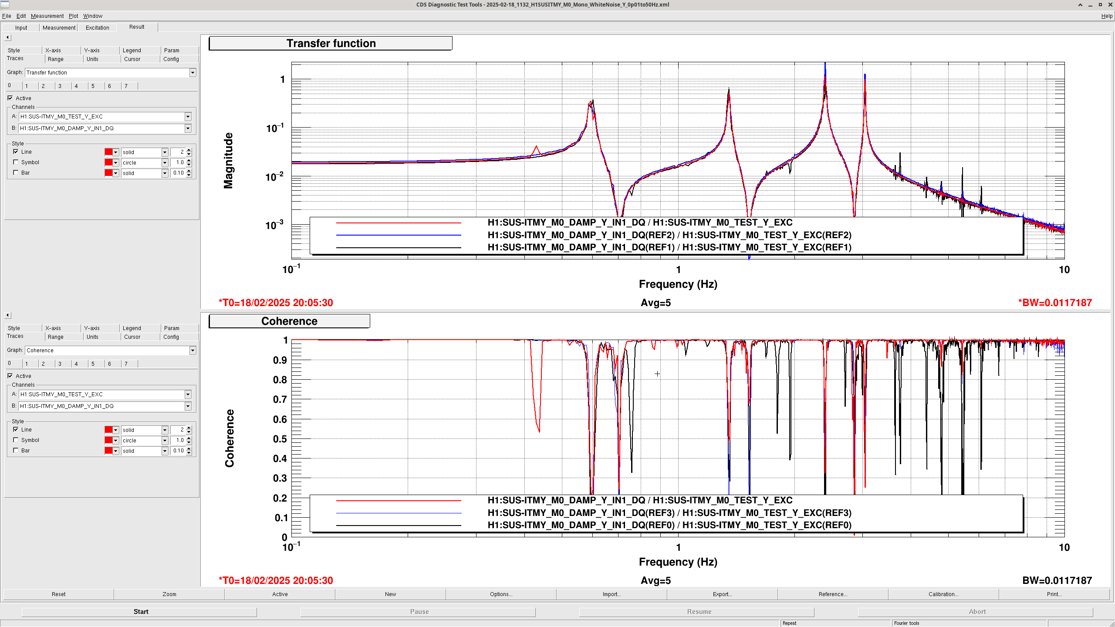Click the Transfer function plot title box
The width and height of the screenshot is (1115, 627).
[331, 44]
